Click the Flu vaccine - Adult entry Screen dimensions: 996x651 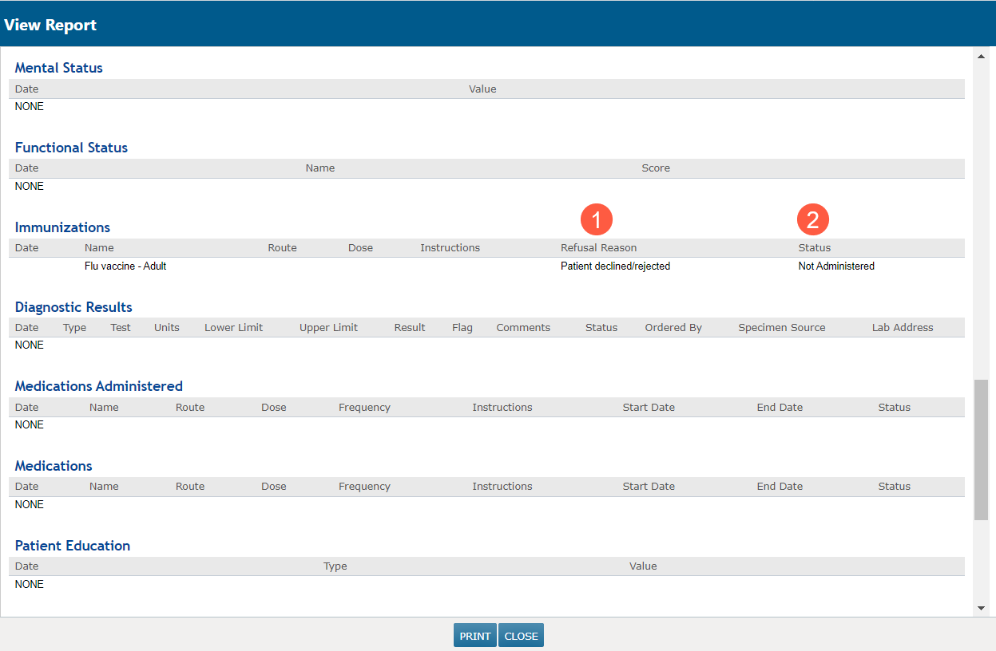(x=125, y=266)
